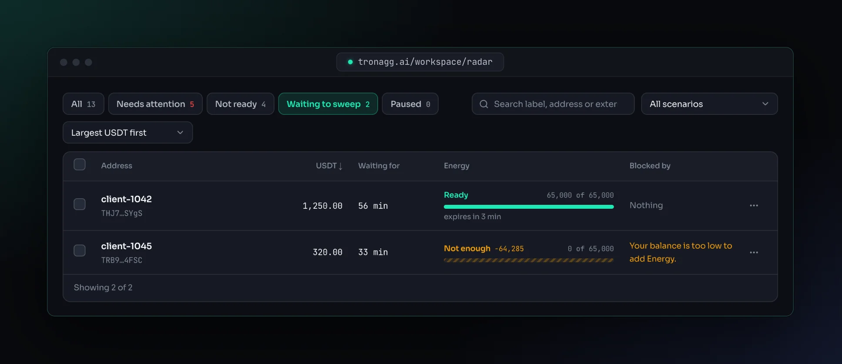The width and height of the screenshot is (842, 364).
Task: Click the Address column header
Action: (x=117, y=166)
